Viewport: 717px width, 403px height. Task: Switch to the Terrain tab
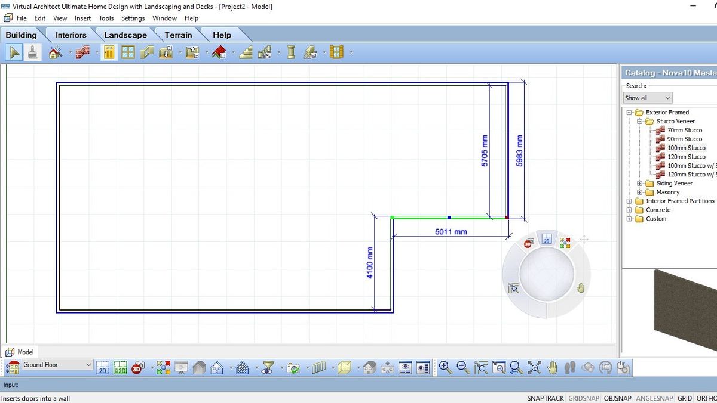178,35
